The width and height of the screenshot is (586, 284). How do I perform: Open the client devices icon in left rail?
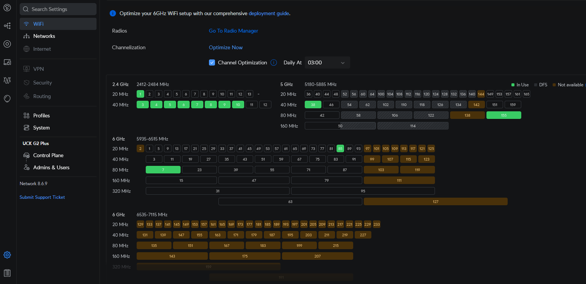click(7, 62)
